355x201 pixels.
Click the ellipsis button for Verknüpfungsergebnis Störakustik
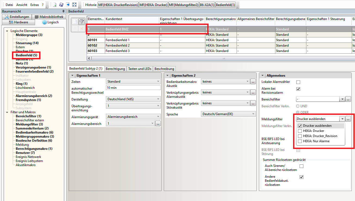pos(253,103)
